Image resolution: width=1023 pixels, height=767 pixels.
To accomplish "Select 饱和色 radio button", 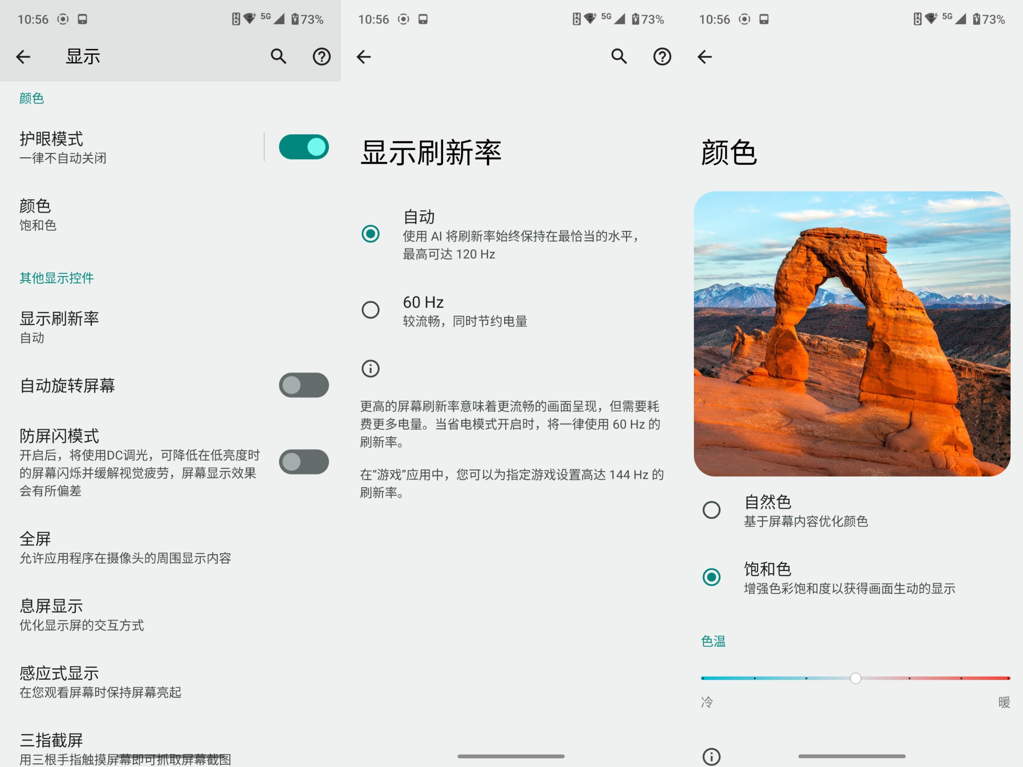I will pos(711,577).
